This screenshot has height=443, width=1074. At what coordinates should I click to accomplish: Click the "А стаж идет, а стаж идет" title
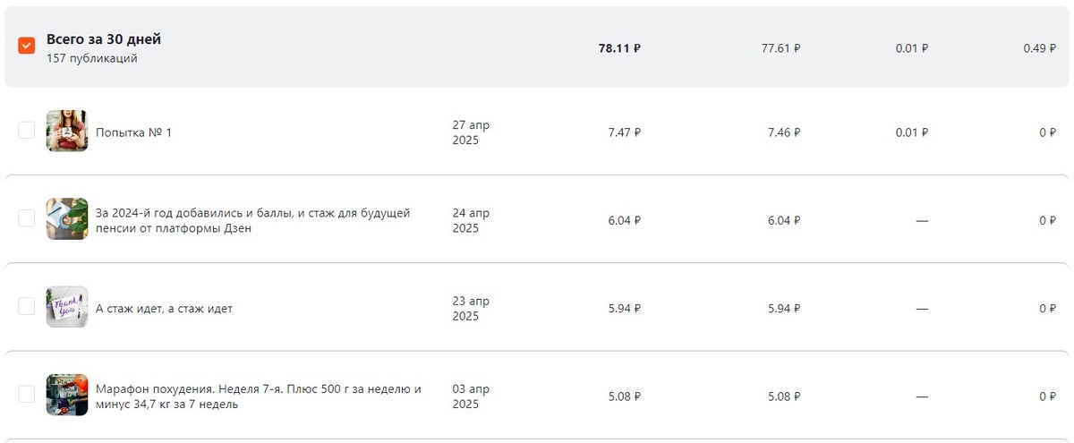(x=164, y=309)
